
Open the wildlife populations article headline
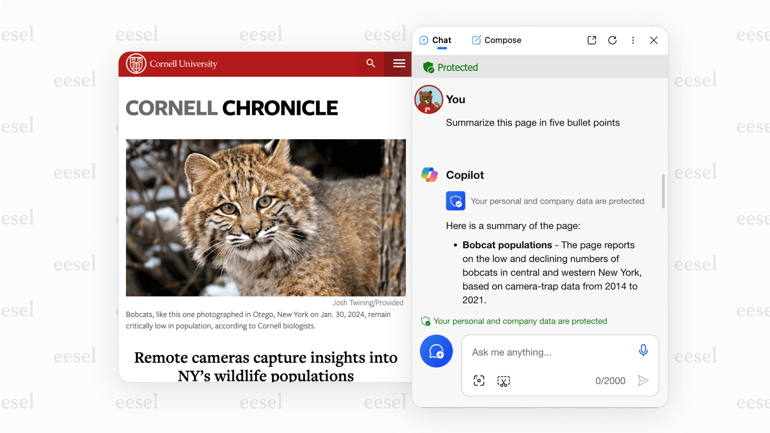[265, 366]
